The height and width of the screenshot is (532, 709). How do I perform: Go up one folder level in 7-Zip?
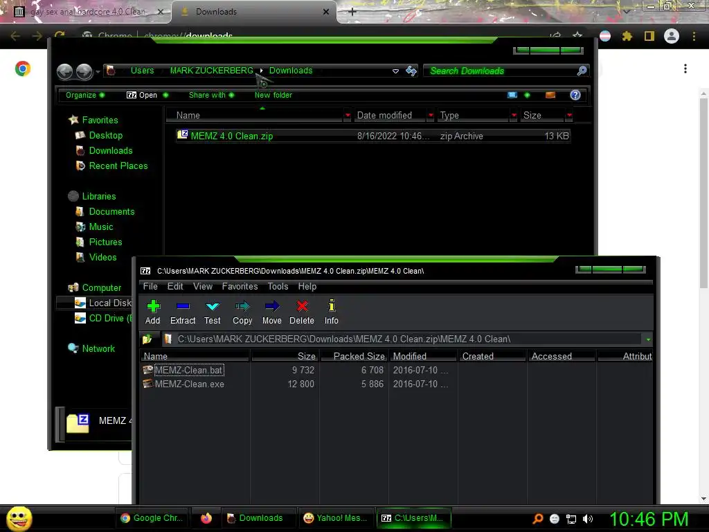(x=147, y=339)
